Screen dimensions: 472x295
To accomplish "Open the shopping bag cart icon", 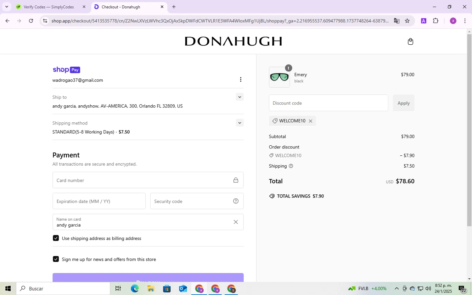I will [410, 42].
